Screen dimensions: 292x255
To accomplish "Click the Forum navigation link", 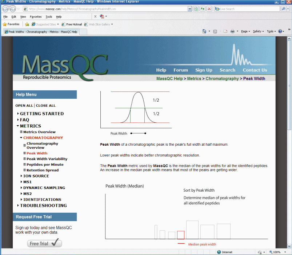I will (x=181, y=70).
